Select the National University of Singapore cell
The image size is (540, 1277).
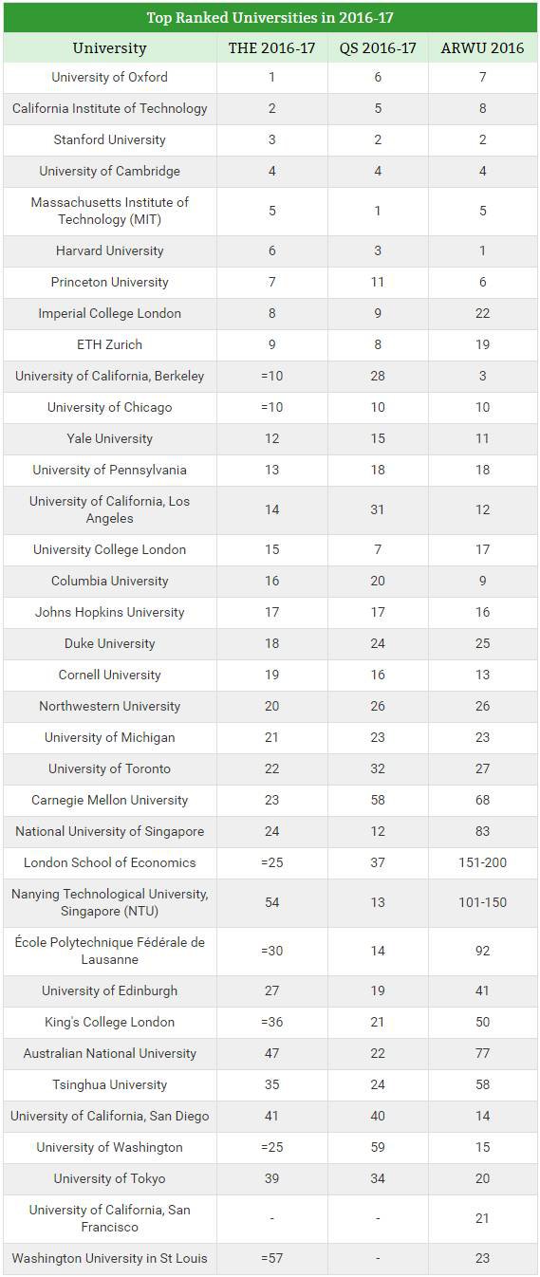(110, 831)
